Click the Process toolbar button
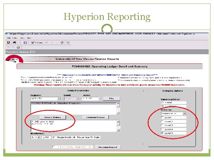The height and width of the screenshot is (160, 214). (x=37, y=43)
